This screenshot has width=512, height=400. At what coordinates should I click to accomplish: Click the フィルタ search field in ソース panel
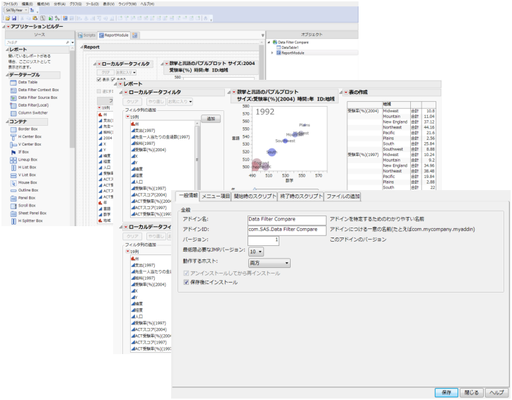37,42
